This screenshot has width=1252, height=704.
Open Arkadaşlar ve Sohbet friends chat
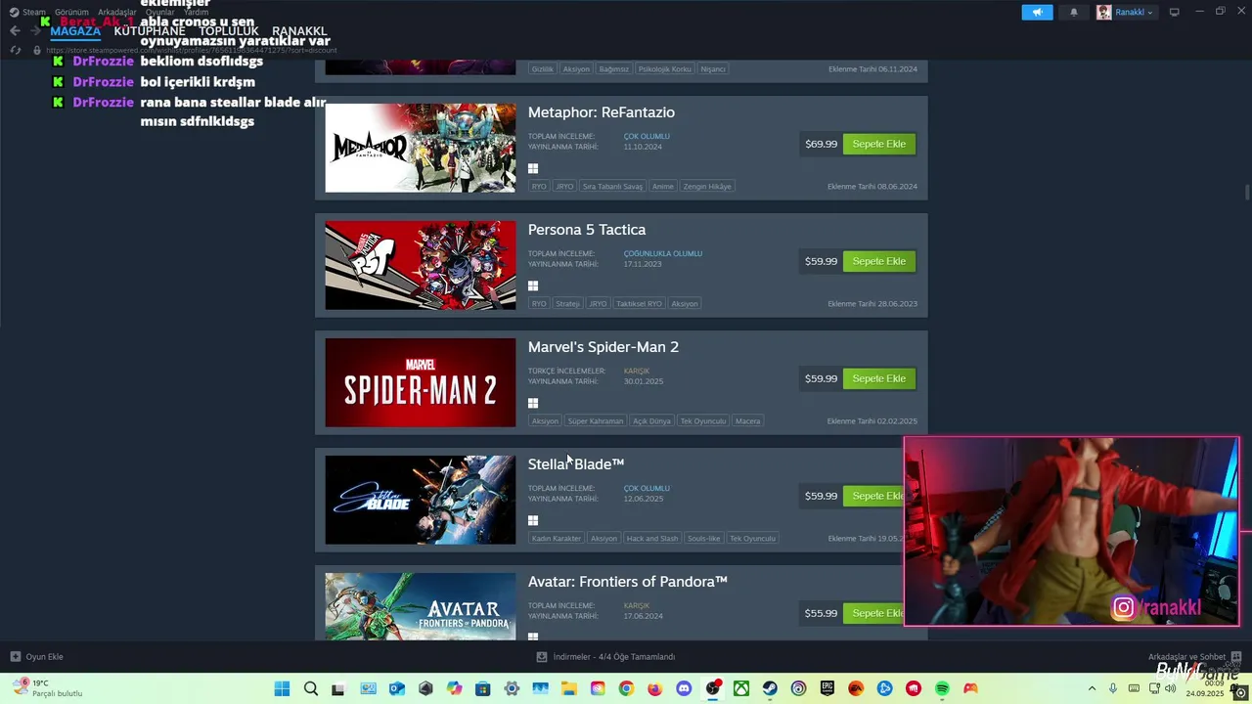(1194, 657)
